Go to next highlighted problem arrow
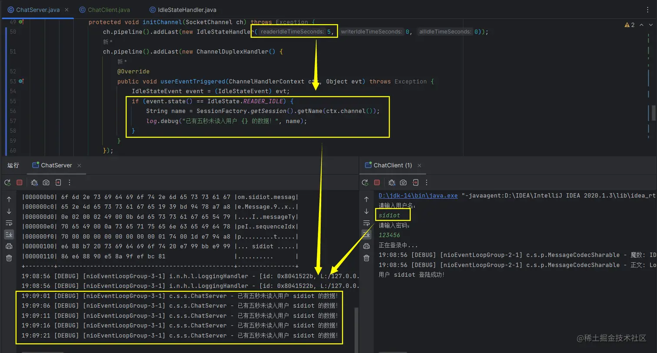Viewport: 657px width, 353px height. 650,25
